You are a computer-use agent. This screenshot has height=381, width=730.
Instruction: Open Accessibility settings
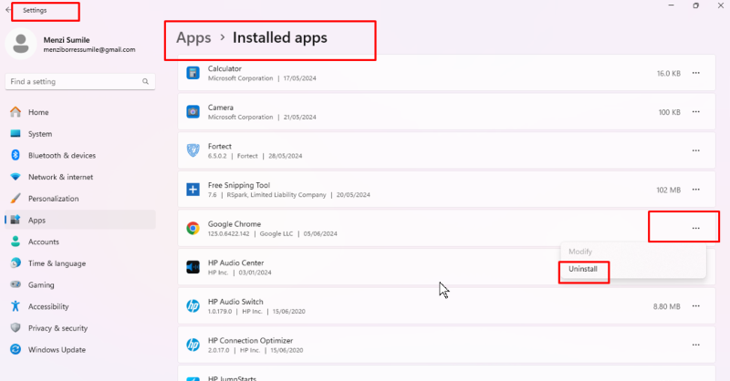(x=80, y=306)
